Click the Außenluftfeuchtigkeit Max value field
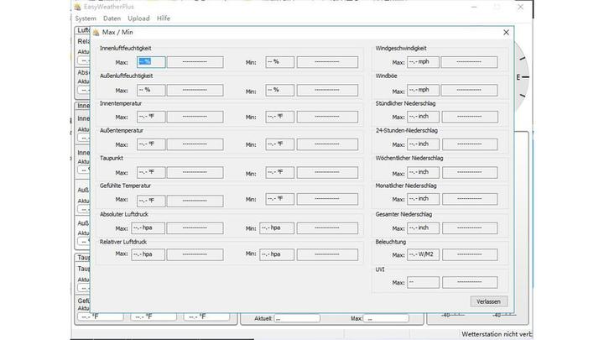The width and height of the screenshot is (604, 340). click(150, 90)
